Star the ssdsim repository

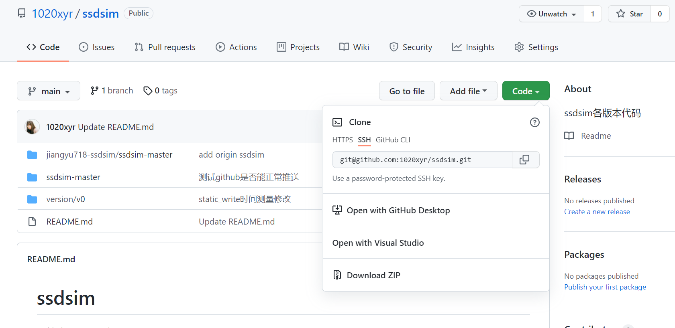629,14
